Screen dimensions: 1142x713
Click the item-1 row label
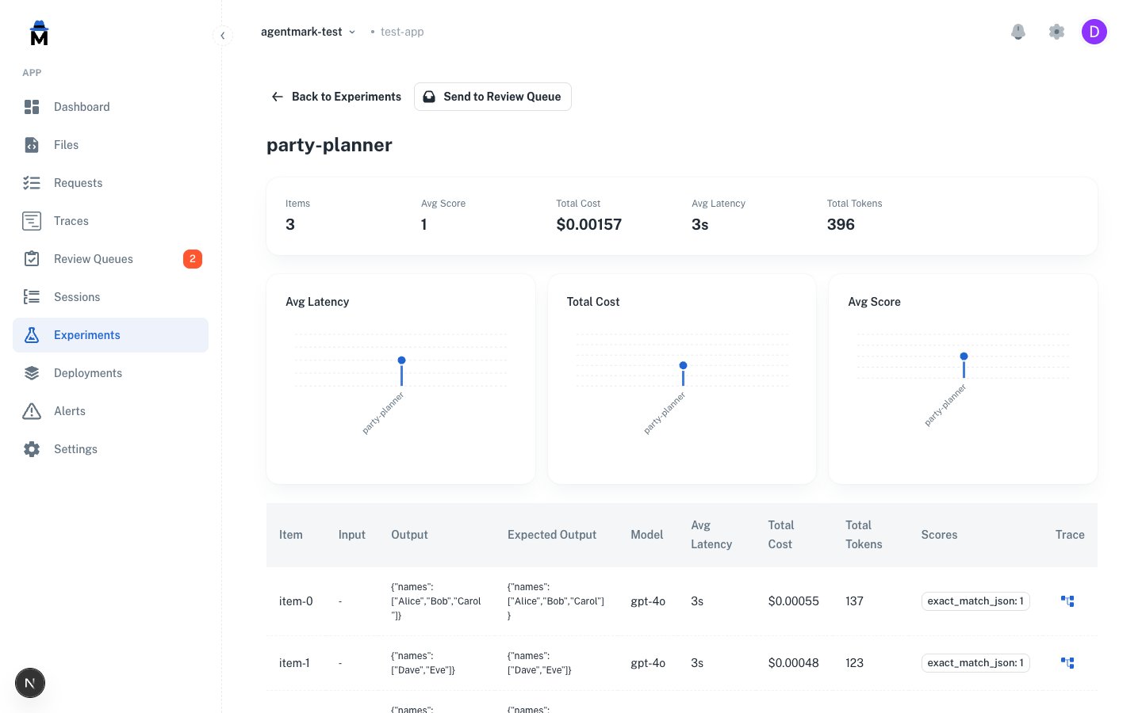[x=294, y=663]
